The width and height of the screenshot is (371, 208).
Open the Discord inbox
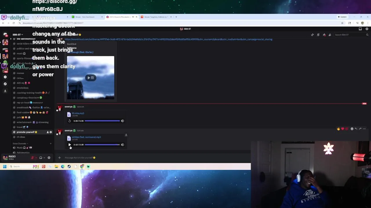click(x=360, y=29)
